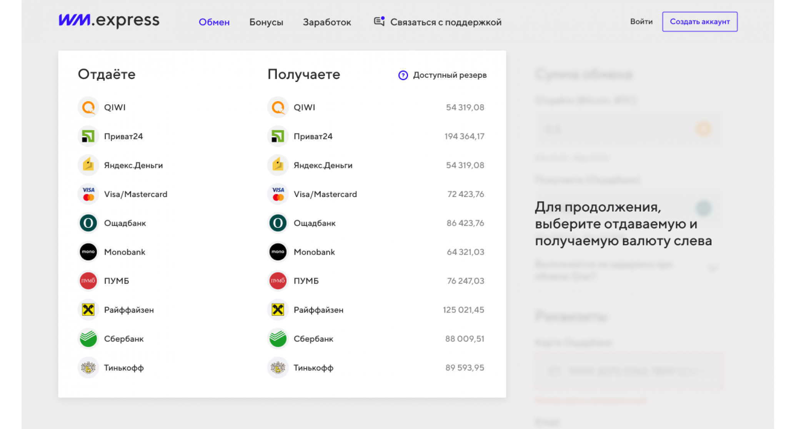Select Monobank icon in Получаете column
Viewport: 796px width, 429px height.
[x=278, y=252]
